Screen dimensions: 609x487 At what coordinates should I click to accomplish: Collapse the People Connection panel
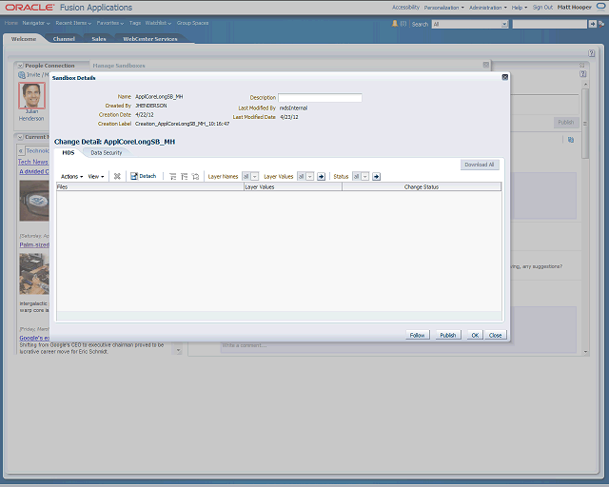pyautogui.click(x=20, y=66)
